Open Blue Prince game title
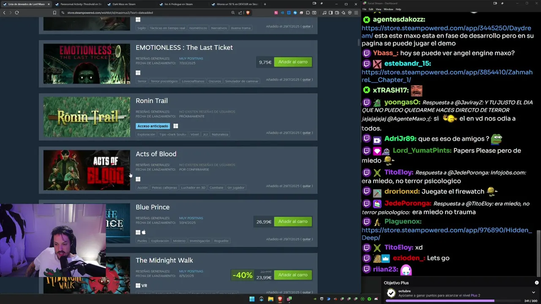Image resolution: width=541 pixels, height=304 pixels. pos(153,207)
